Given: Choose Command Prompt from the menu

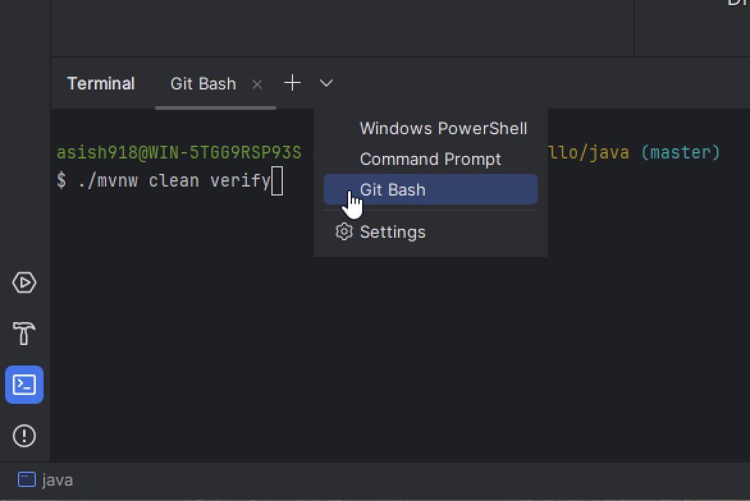Looking at the screenshot, I should 431,159.
